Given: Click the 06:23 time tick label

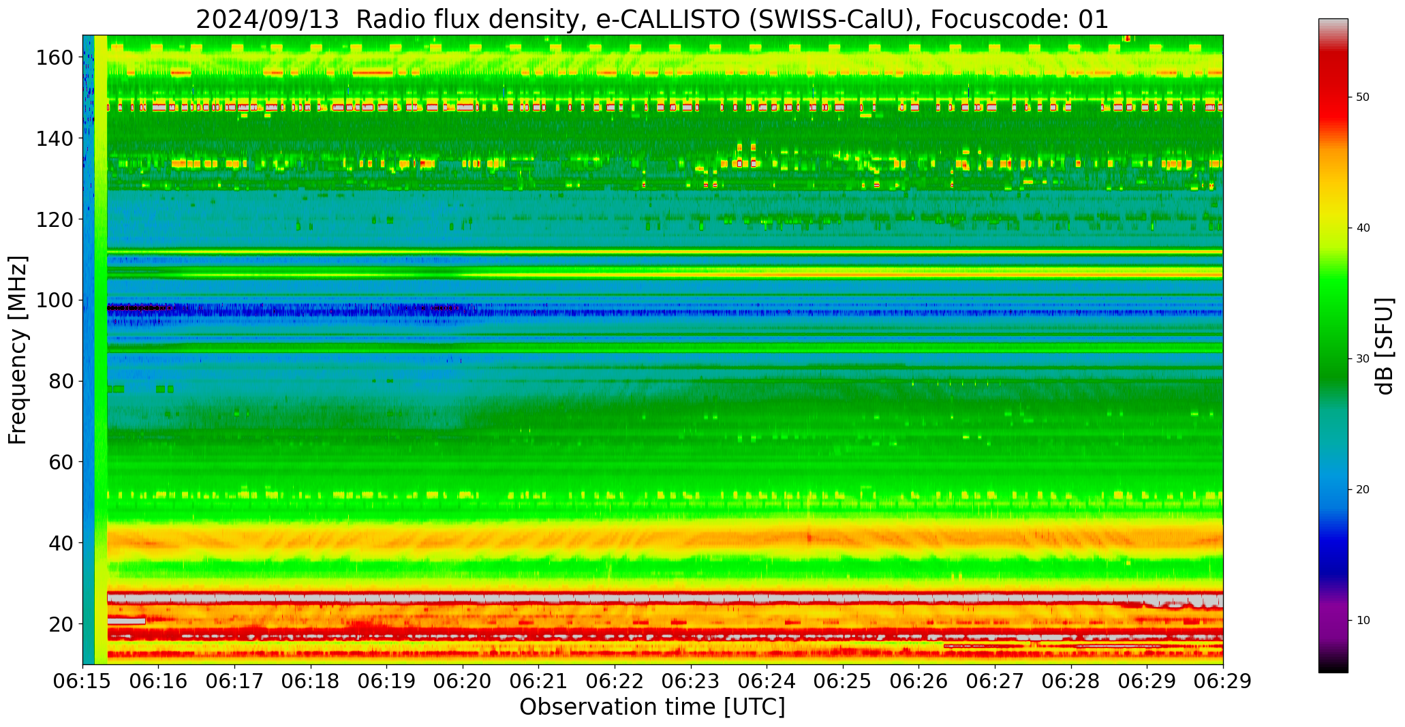Looking at the screenshot, I should pyautogui.click(x=691, y=682).
